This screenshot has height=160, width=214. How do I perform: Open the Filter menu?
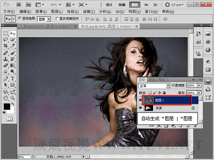pyautogui.click(x=89, y=12)
